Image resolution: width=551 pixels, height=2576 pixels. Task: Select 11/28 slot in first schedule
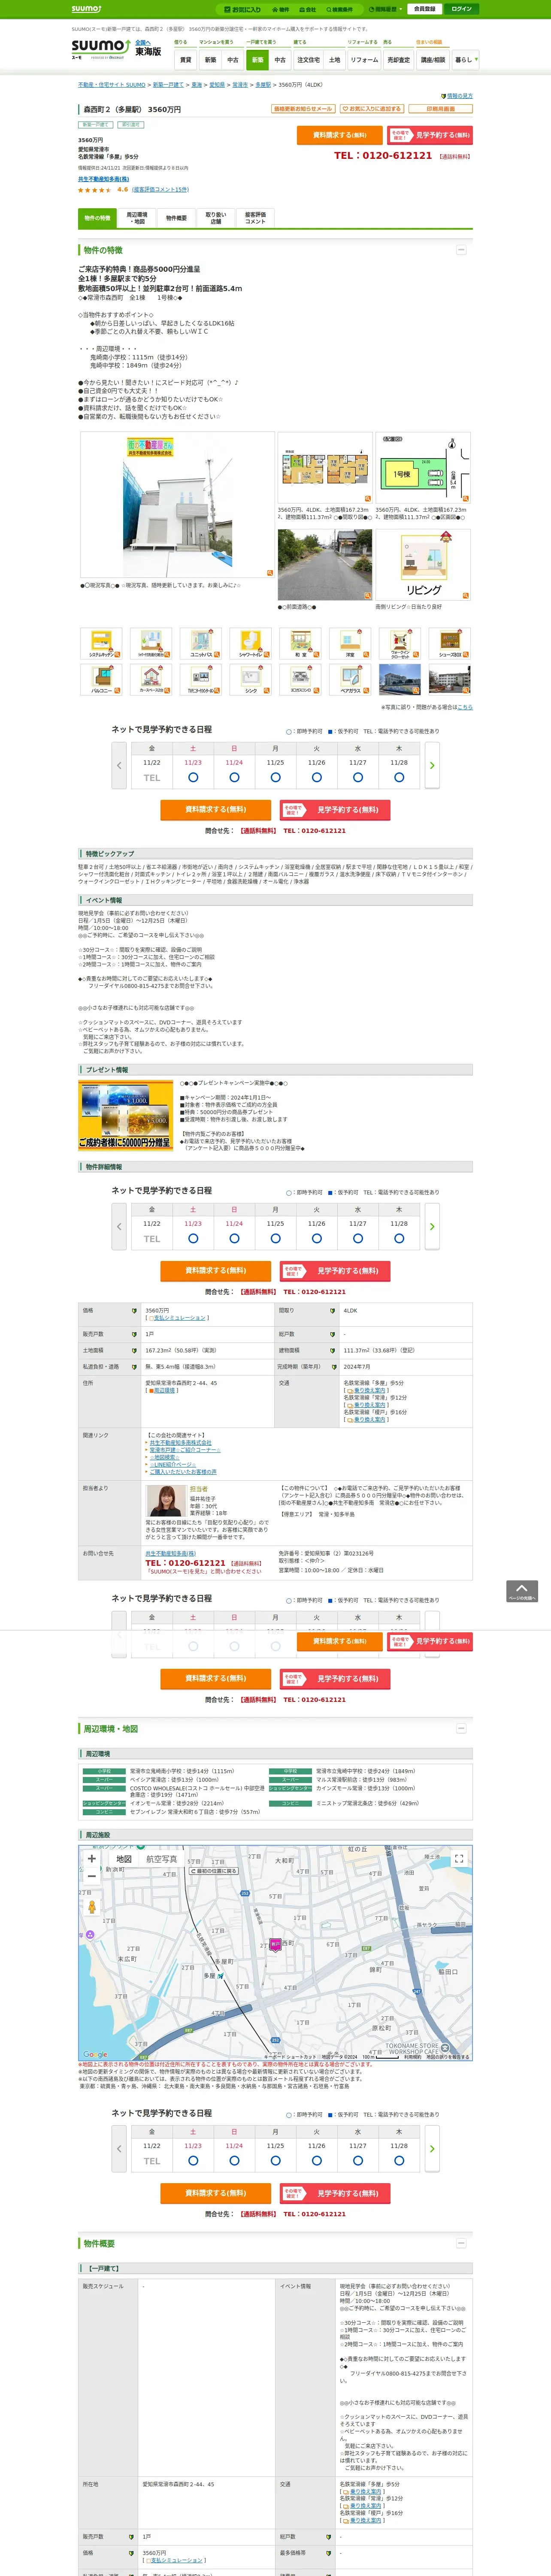tap(399, 777)
